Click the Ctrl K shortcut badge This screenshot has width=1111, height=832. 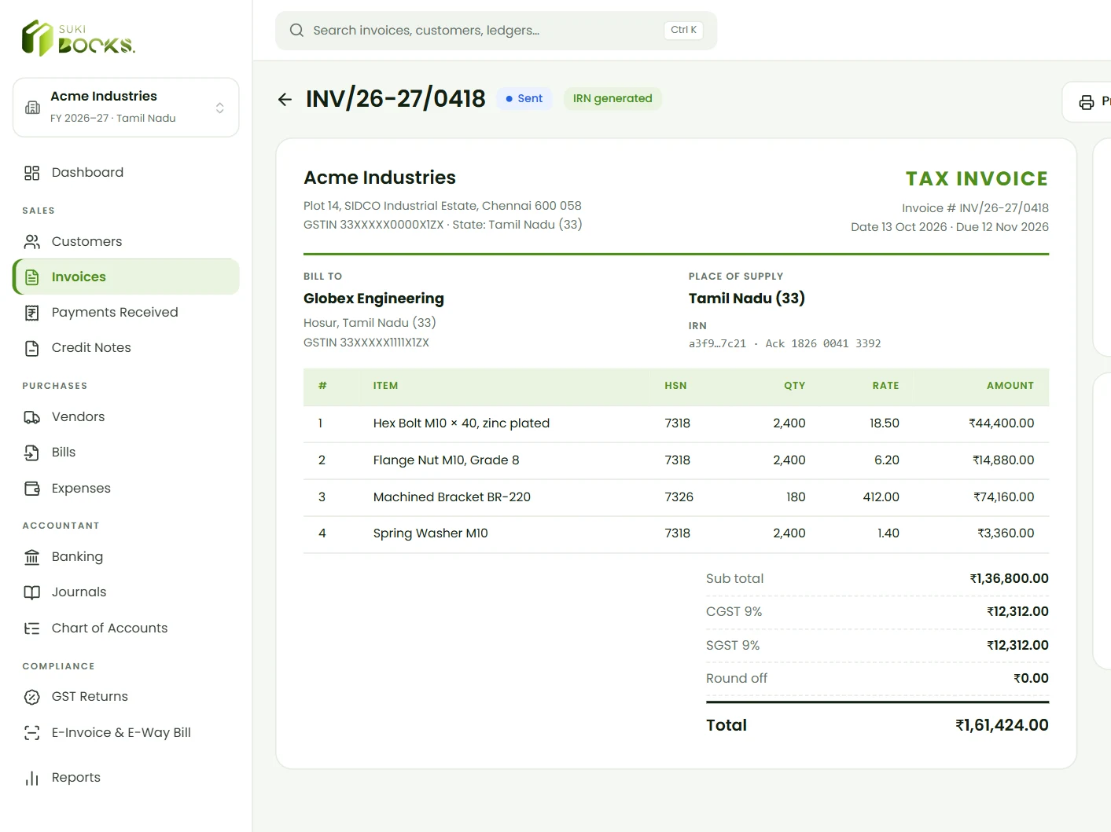pyautogui.click(x=683, y=30)
